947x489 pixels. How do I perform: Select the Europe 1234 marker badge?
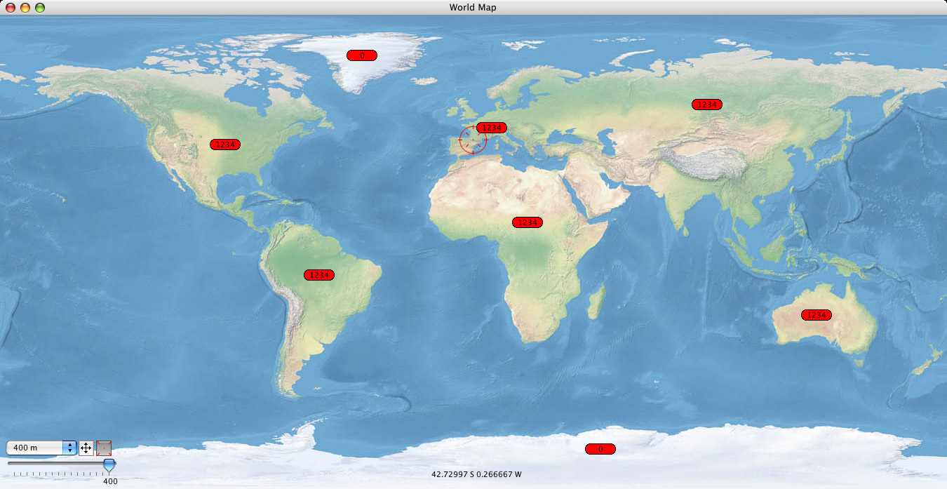pos(492,128)
